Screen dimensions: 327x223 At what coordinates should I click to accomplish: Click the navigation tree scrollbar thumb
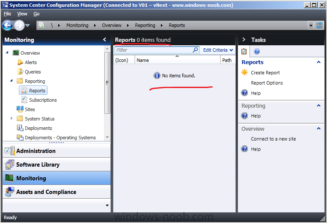(x=107, y=82)
